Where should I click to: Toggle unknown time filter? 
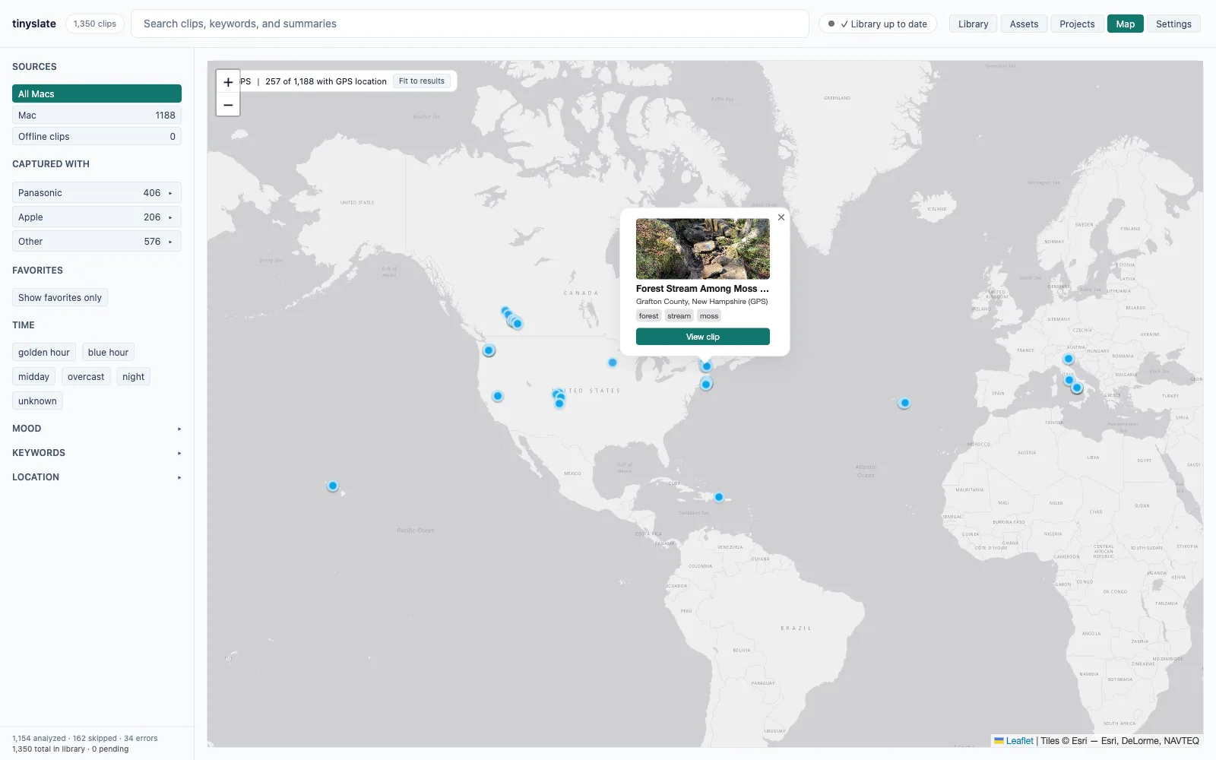pos(37,401)
